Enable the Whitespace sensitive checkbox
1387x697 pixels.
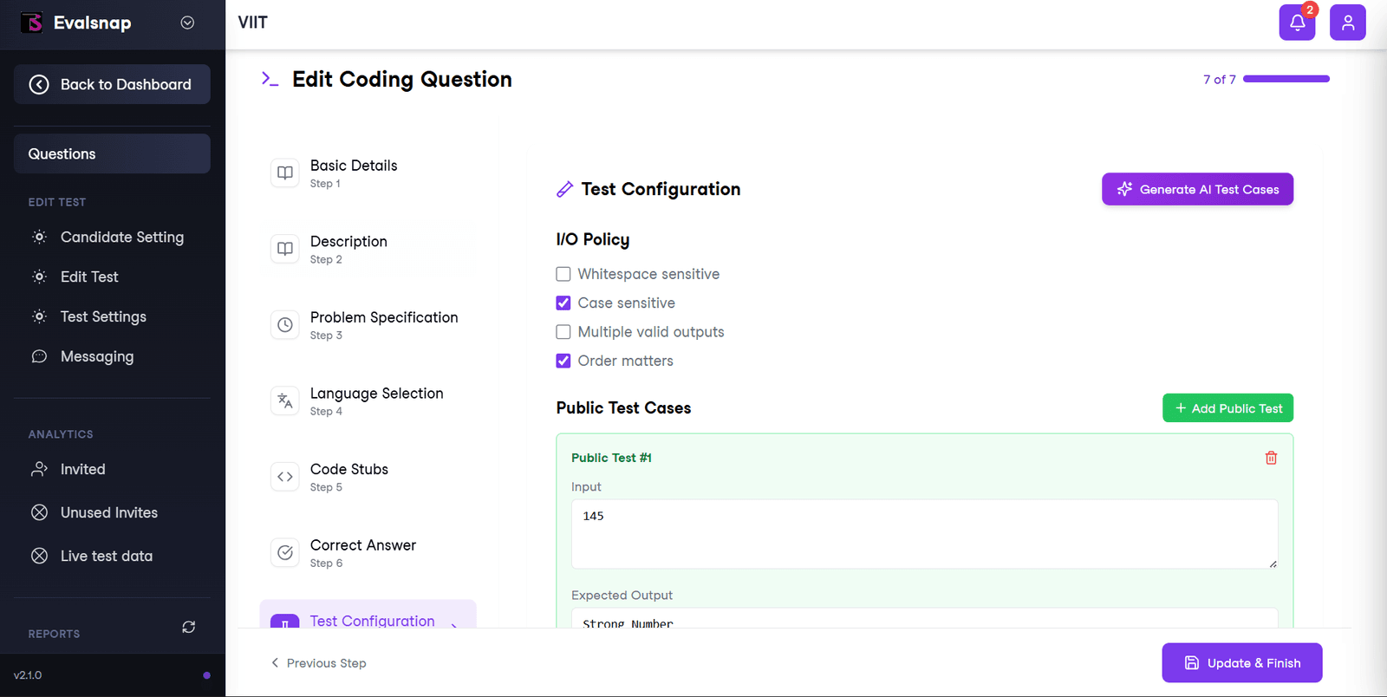[563, 274]
